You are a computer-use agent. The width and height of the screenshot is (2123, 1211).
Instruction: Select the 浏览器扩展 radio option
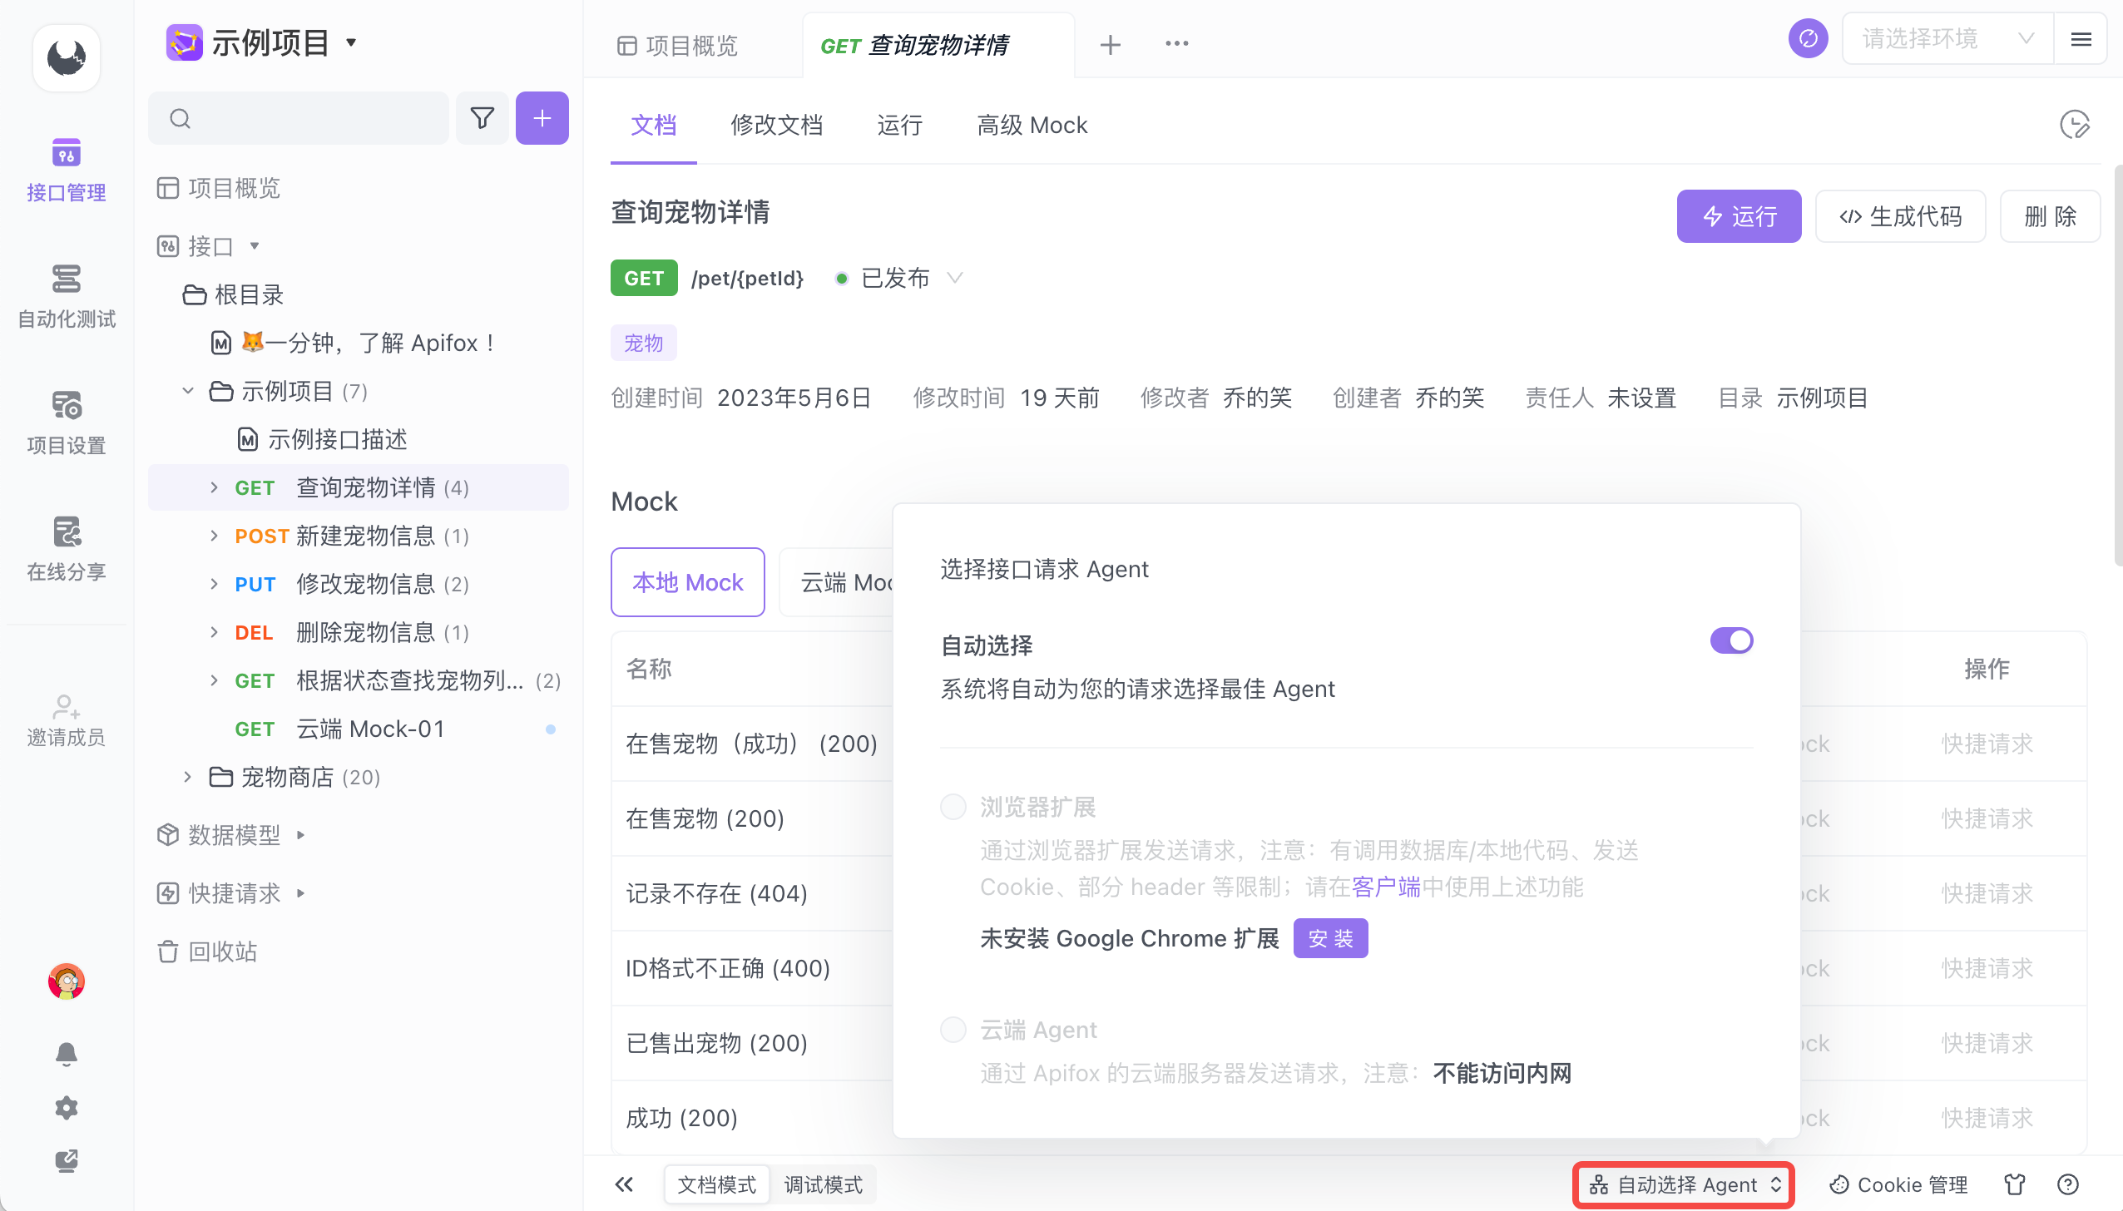(953, 806)
